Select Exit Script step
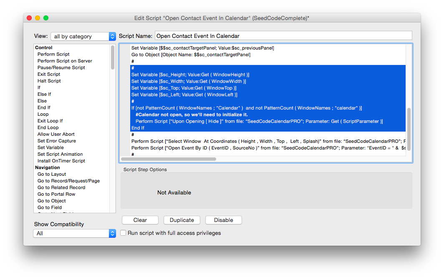The width and height of the screenshot is (444, 279). 49,74
